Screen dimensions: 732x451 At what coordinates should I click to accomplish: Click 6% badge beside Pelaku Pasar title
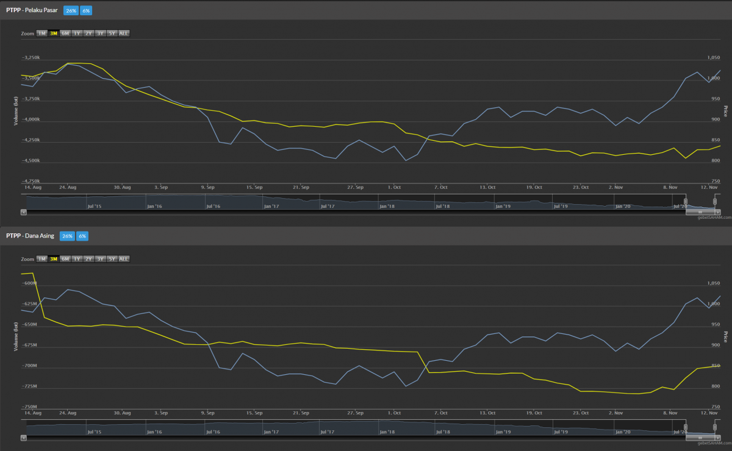point(85,11)
